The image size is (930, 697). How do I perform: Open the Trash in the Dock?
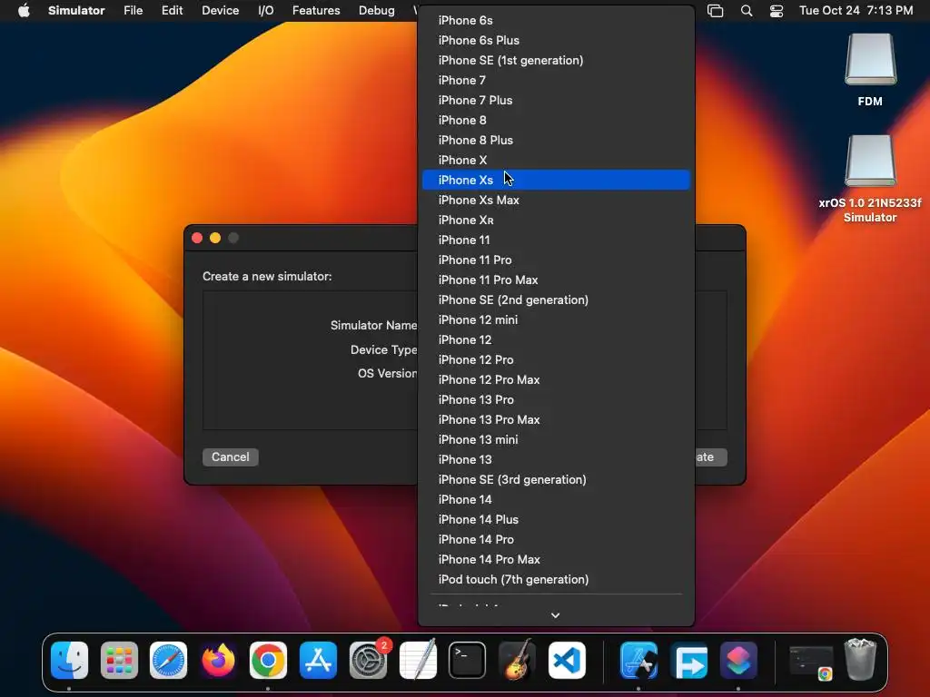[x=860, y=659]
